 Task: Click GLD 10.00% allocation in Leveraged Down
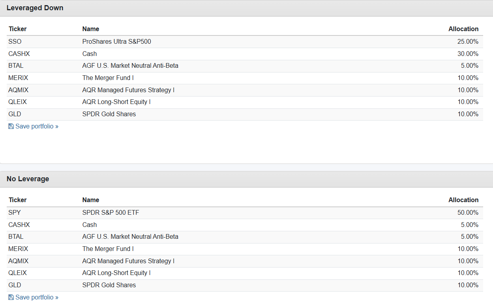pos(468,114)
